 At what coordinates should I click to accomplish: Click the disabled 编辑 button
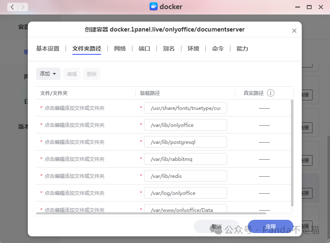[72, 74]
